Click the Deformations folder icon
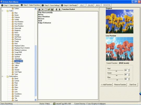This screenshot has width=141, height=105. coord(8,76)
